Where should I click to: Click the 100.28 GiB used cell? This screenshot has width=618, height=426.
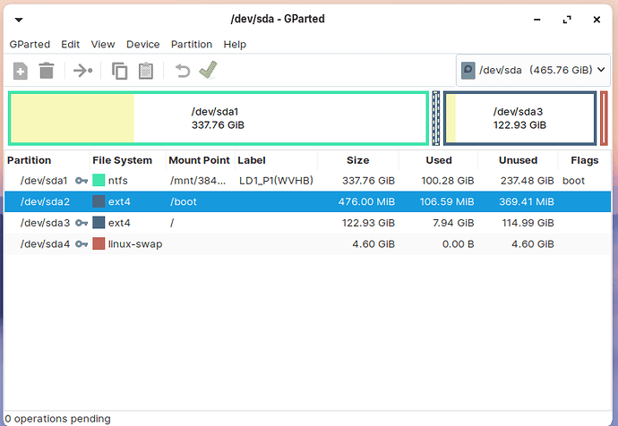(x=448, y=181)
